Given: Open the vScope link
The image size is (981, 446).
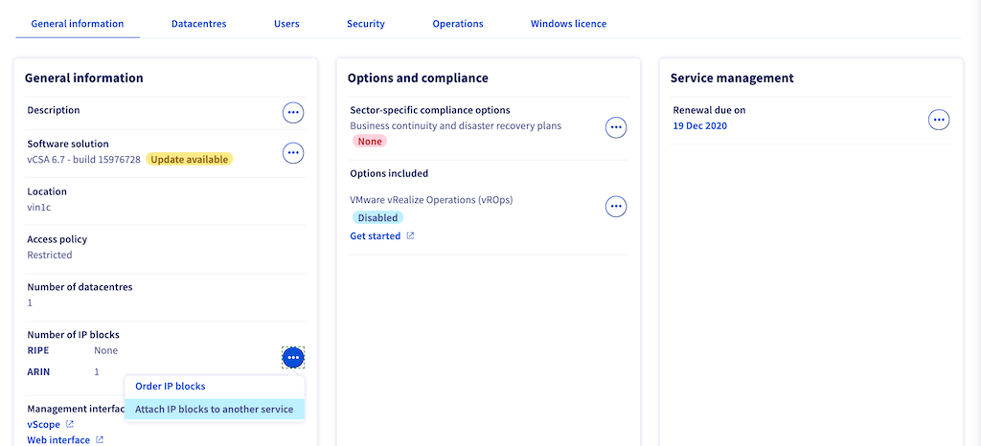Looking at the screenshot, I should [x=44, y=425].
